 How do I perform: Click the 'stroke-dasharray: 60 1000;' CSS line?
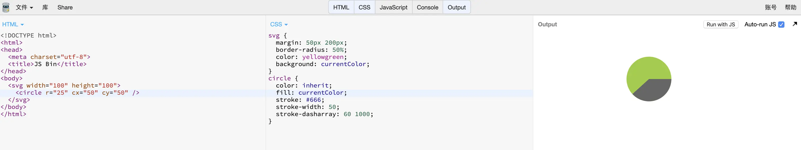tap(324, 114)
